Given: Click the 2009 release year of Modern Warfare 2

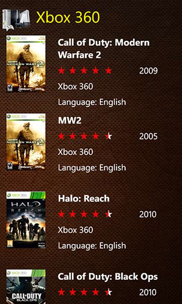Looking at the screenshot, I should point(148,71).
